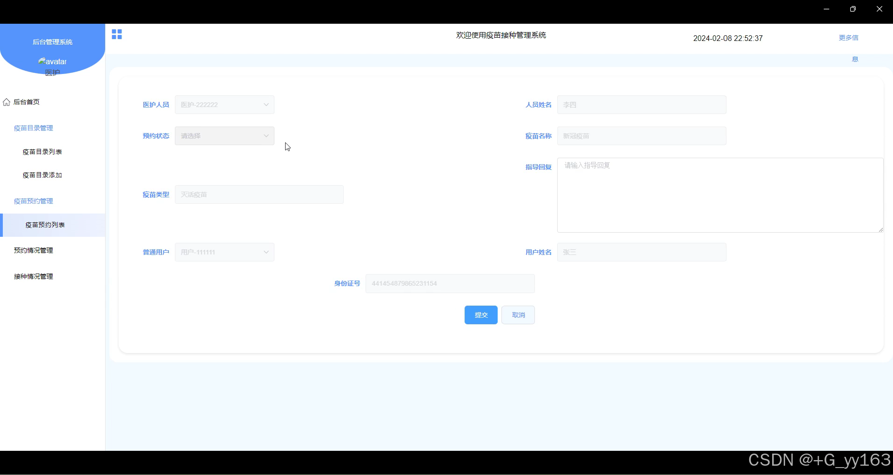Click the textarea resize handle
This screenshot has height=475, width=893.
tap(880, 229)
